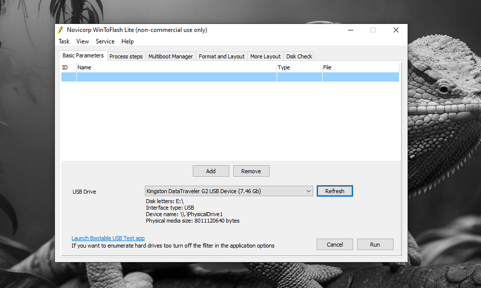Click the WinToFlash app icon in title bar
The width and height of the screenshot is (481, 288).
point(61,30)
